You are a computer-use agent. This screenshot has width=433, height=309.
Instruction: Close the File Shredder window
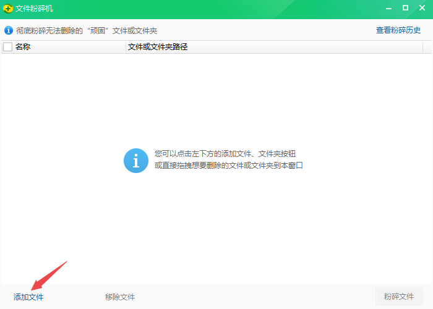point(422,9)
